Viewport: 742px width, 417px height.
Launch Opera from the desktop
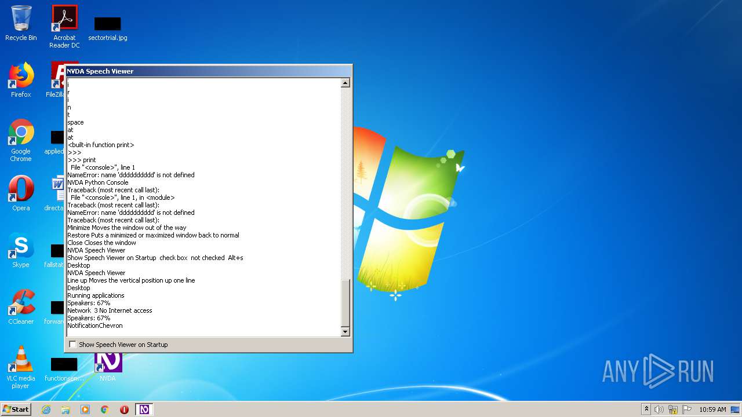point(21,193)
